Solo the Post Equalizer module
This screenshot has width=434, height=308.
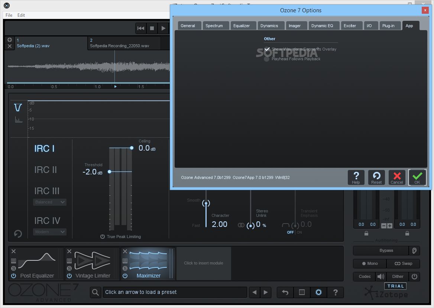[13, 268]
